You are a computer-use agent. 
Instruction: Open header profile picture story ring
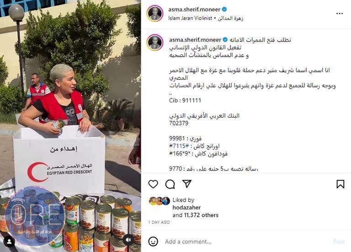point(155,13)
